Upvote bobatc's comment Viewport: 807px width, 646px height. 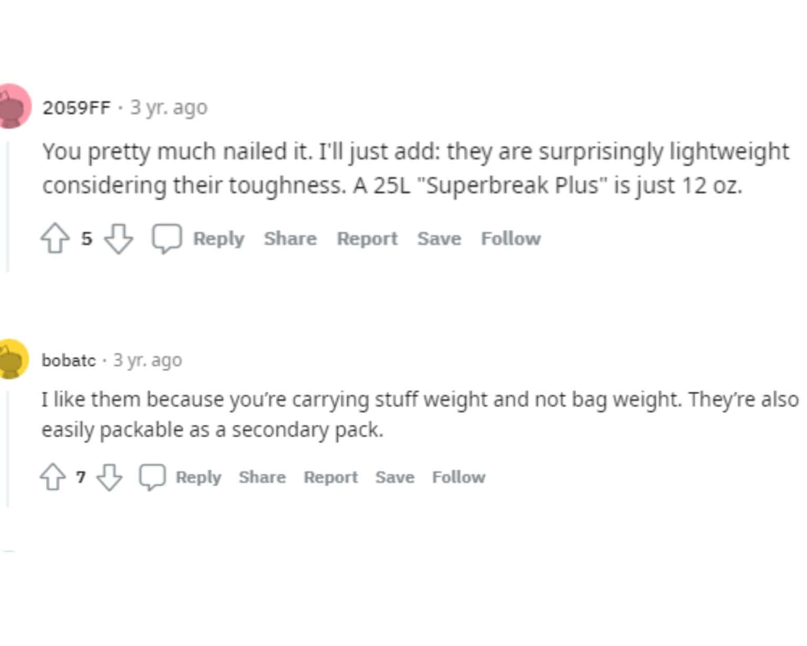coord(53,477)
